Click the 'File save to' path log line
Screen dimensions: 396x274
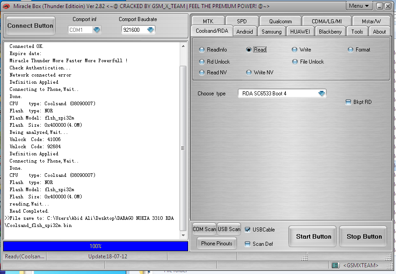(x=90, y=218)
